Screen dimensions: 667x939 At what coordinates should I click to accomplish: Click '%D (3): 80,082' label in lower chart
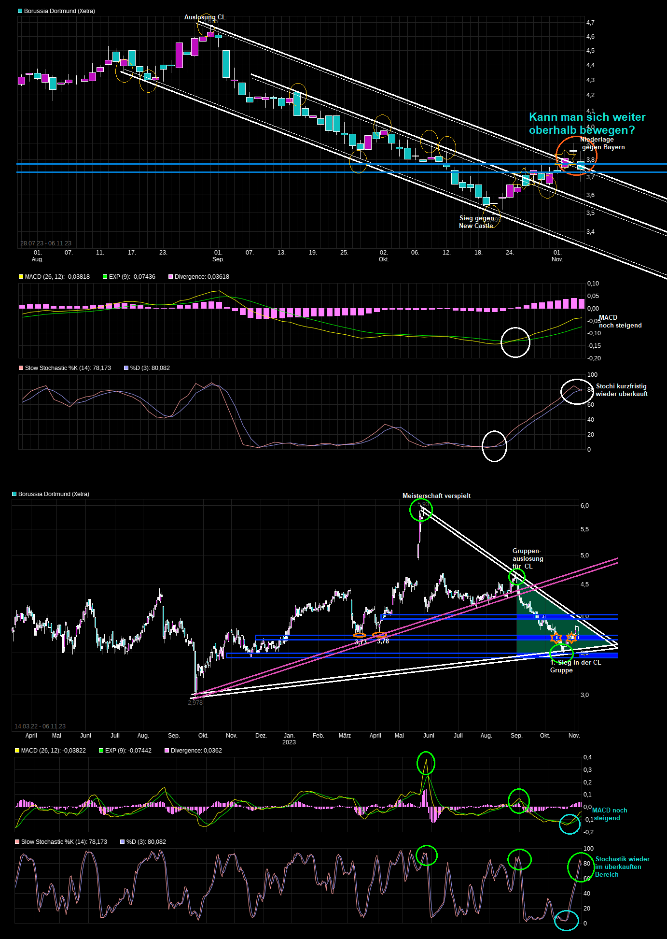point(146,842)
